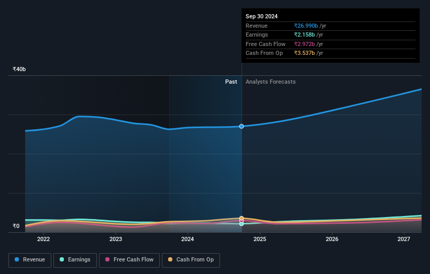Select the 2025 x-axis label
This screenshot has height=274, width=430.
click(x=260, y=239)
